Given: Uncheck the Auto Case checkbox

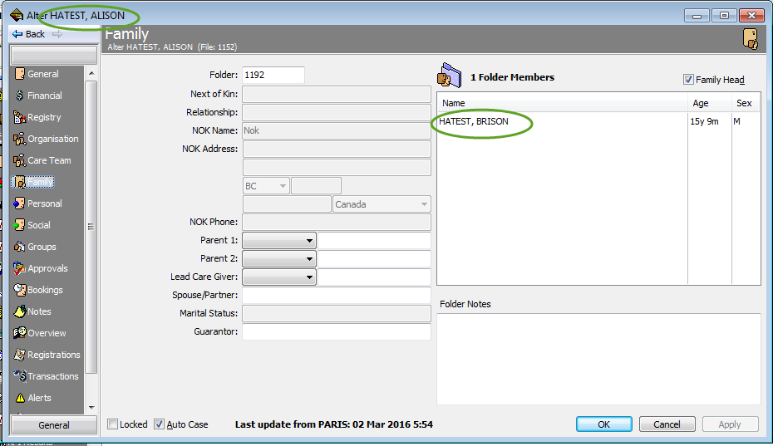Looking at the screenshot, I should click(x=160, y=424).
